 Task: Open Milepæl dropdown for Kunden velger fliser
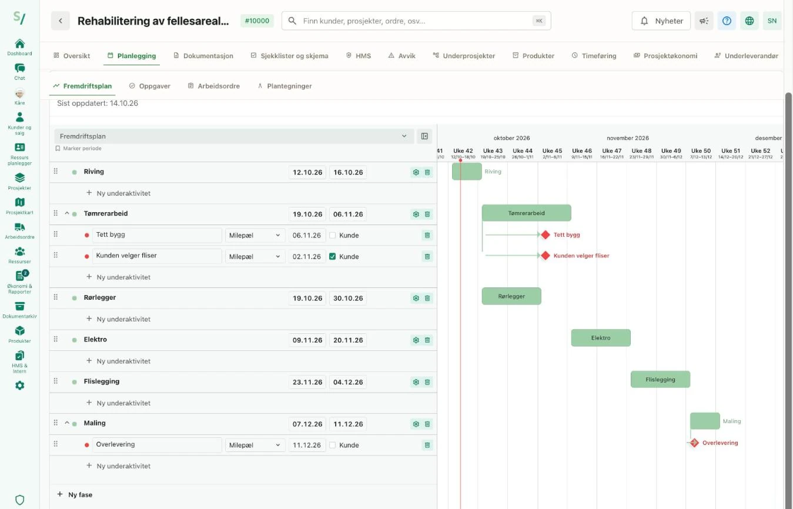click(x=255, y=256)
